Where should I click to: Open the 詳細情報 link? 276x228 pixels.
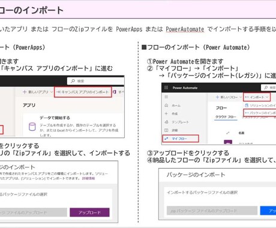(x=88, y=178)
